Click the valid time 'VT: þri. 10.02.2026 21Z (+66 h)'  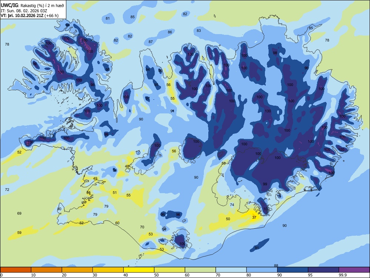pyautogui.click(x=30, y=16)
